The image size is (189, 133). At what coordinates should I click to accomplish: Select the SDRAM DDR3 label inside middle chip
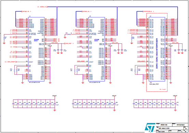pos(96,40)
